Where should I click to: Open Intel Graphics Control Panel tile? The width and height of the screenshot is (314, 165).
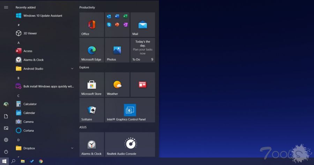pyautogui.click(x=130, y=110)
